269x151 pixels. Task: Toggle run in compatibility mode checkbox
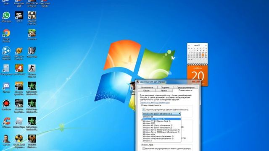[x=144, y=109]
